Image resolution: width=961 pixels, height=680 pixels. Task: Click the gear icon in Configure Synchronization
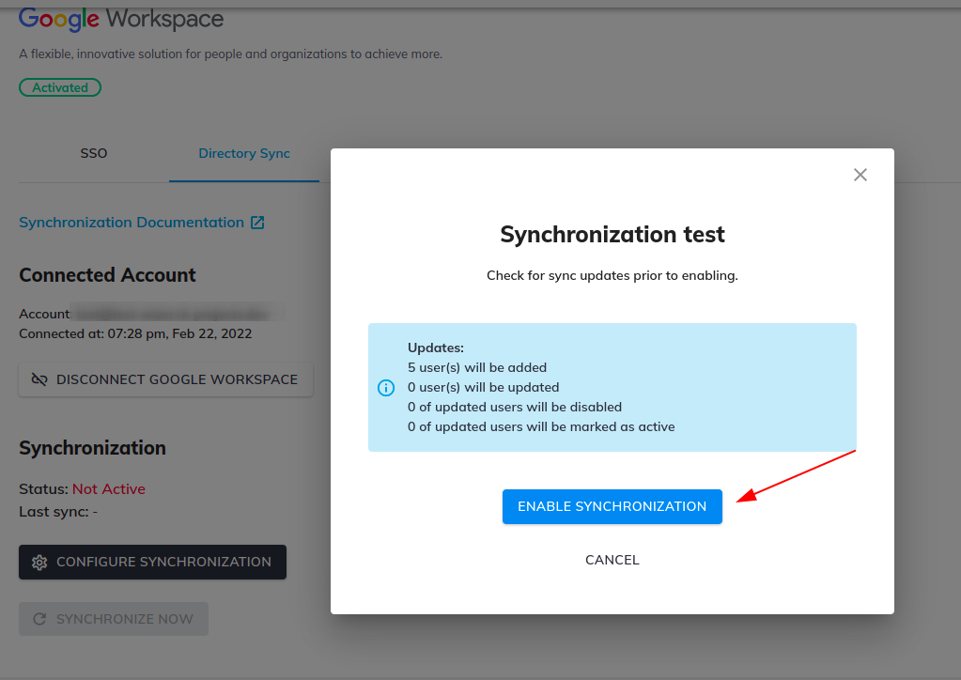coord(39,562)
